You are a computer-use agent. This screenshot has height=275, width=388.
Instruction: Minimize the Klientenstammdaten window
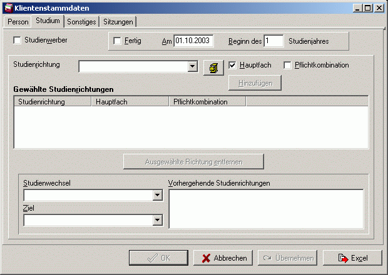click(357, 8)
